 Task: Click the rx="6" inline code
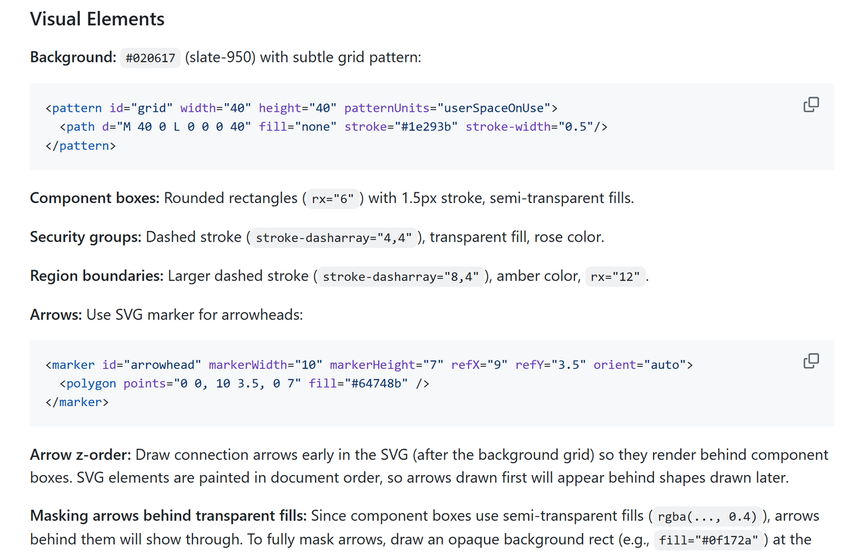[333, 199]
